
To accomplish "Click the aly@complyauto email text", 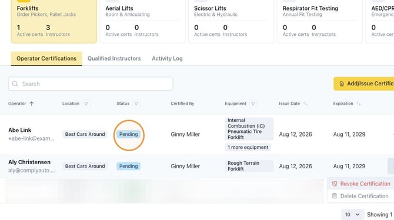I will pyautogui.click(x=31, y=171).
